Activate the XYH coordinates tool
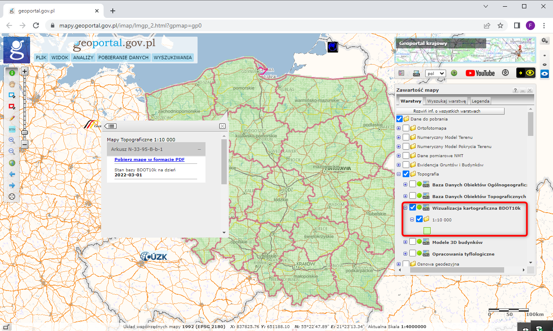Viewport: 553px width, 331px height. coord(12,129)
